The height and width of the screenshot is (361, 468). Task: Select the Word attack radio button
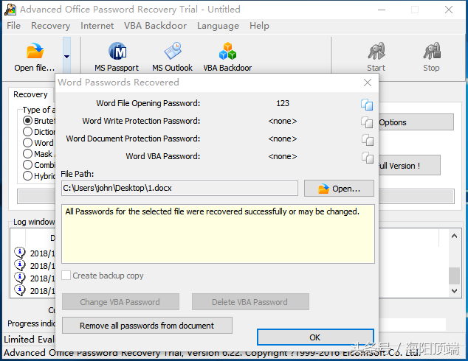point(27,143)
